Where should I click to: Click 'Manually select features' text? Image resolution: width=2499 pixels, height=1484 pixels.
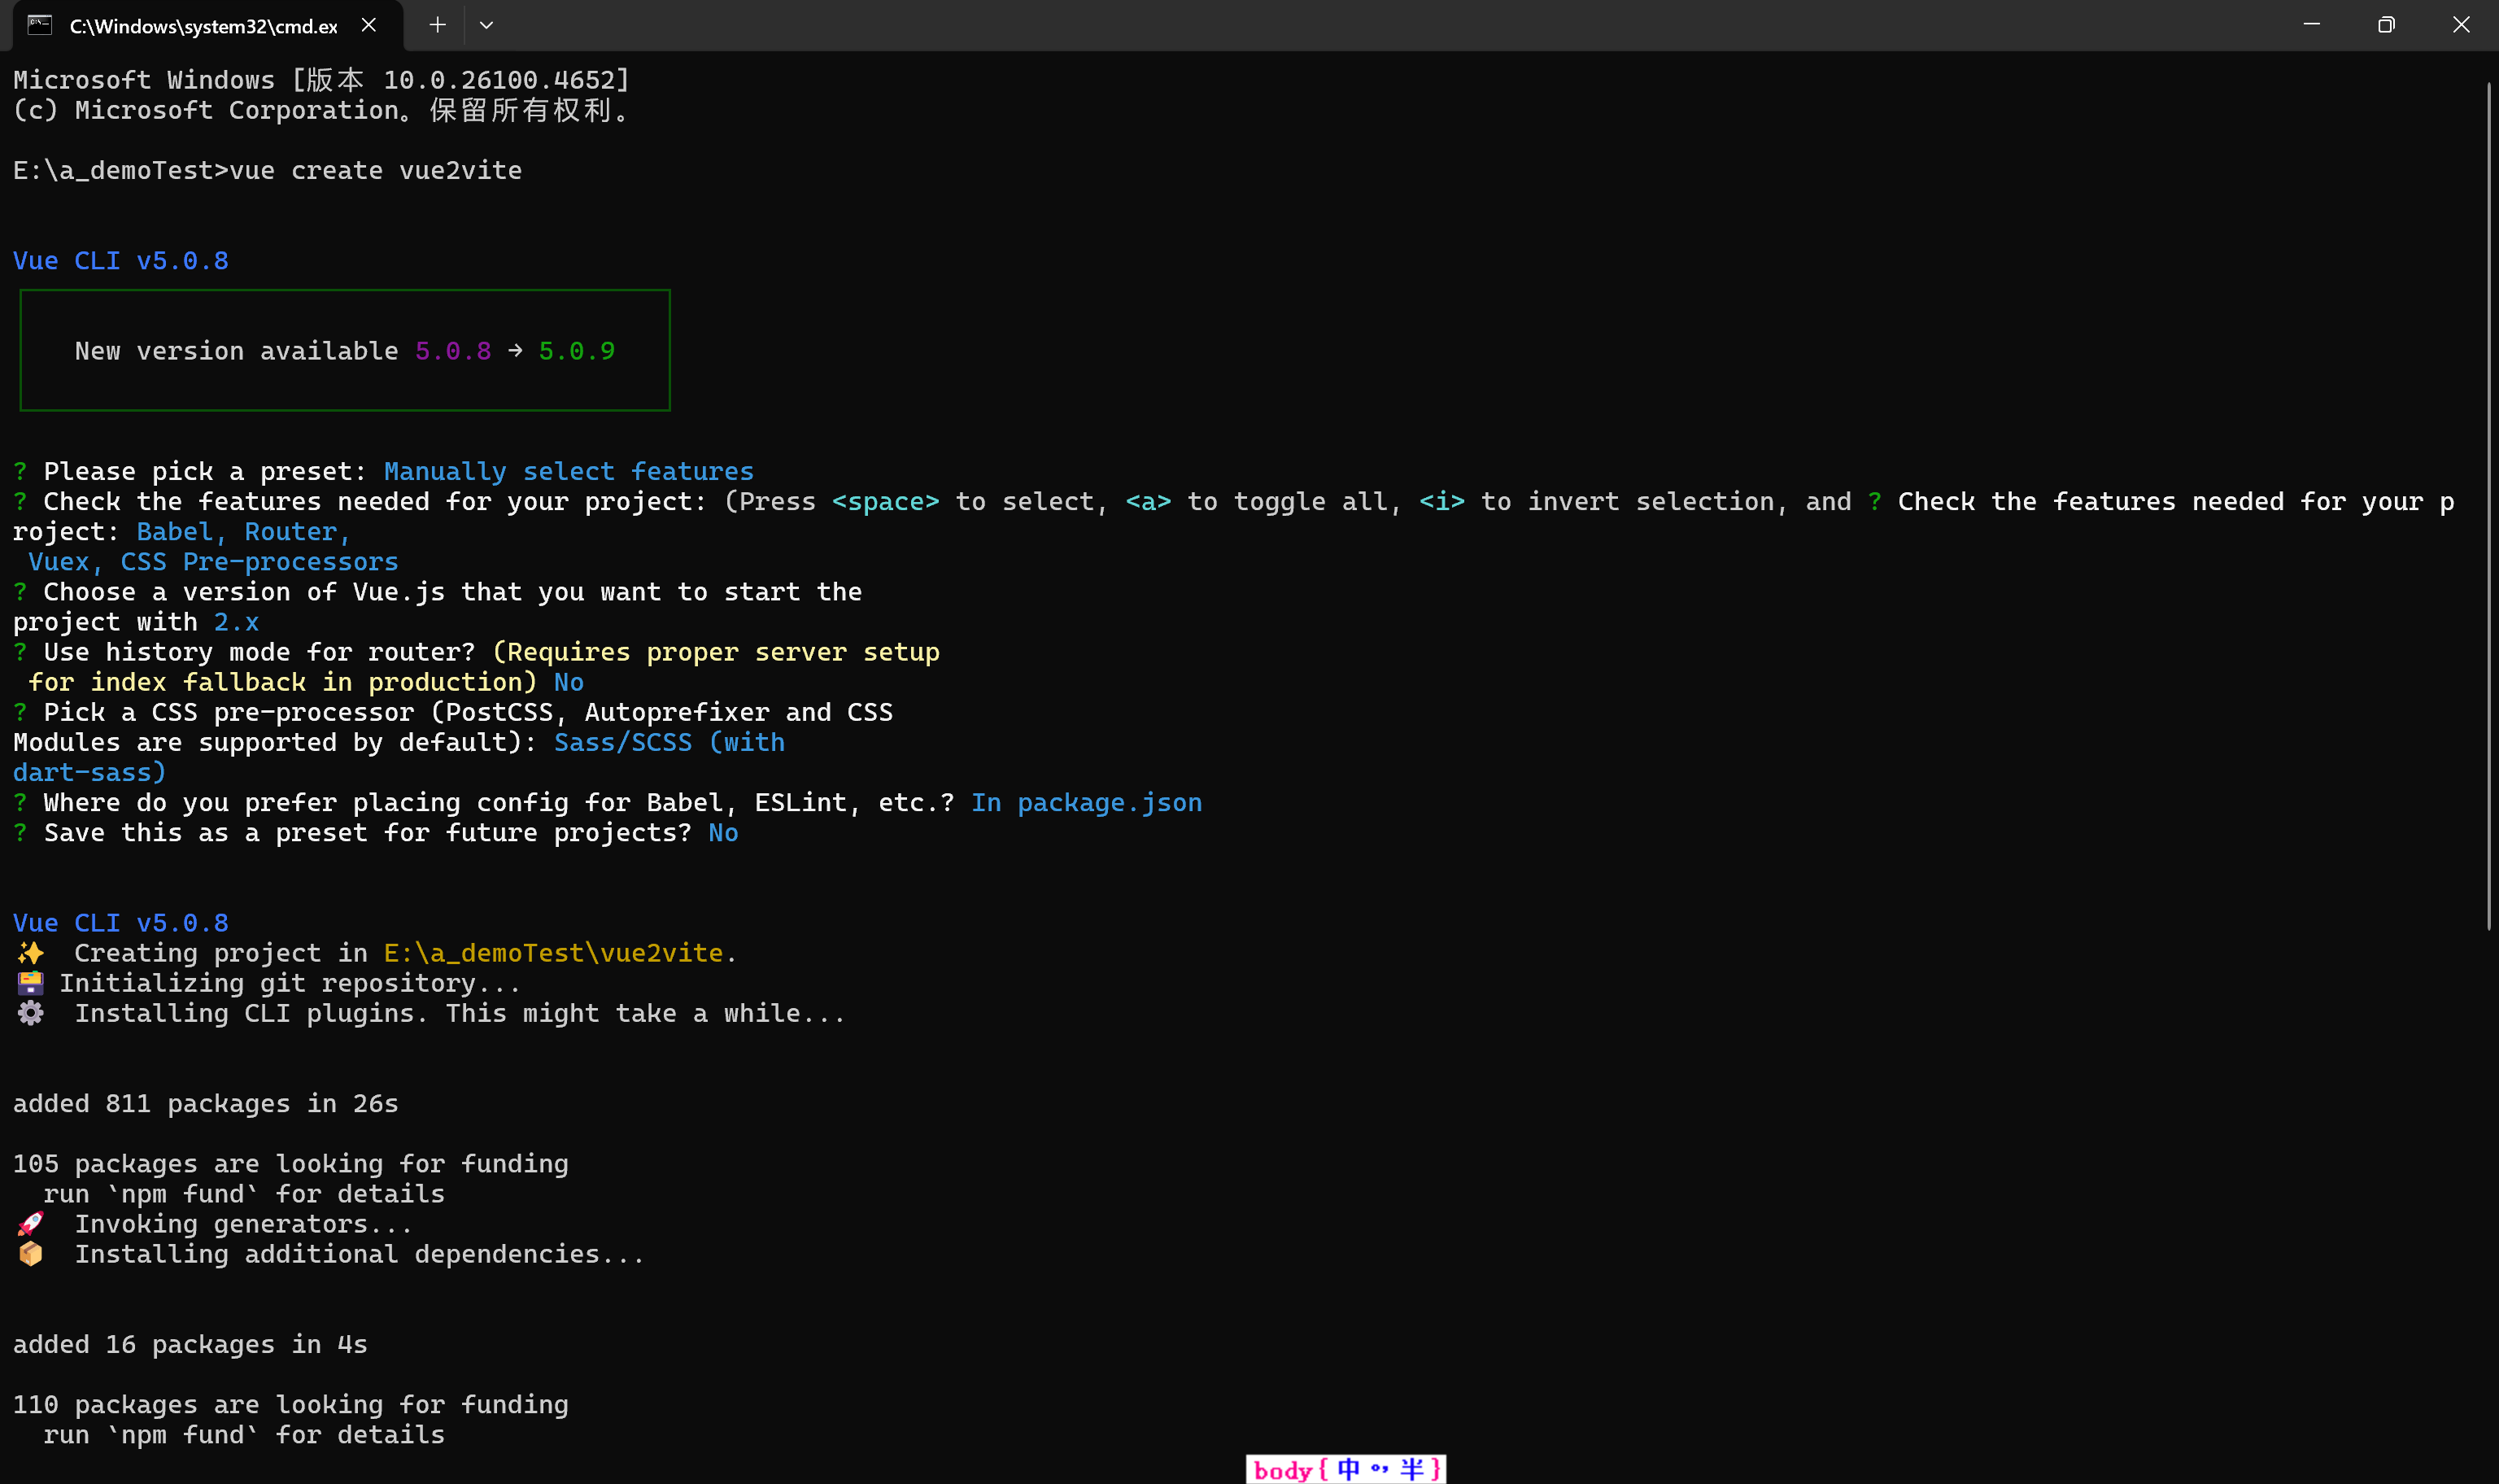tap(569, 471)
